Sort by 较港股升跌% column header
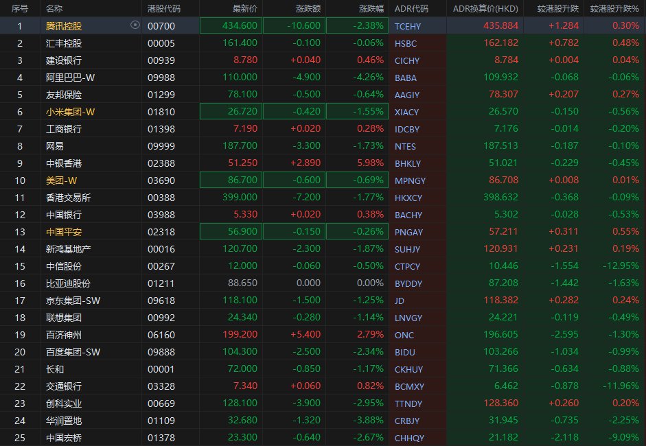The image size is (646, 446). [x=614, y=9]
